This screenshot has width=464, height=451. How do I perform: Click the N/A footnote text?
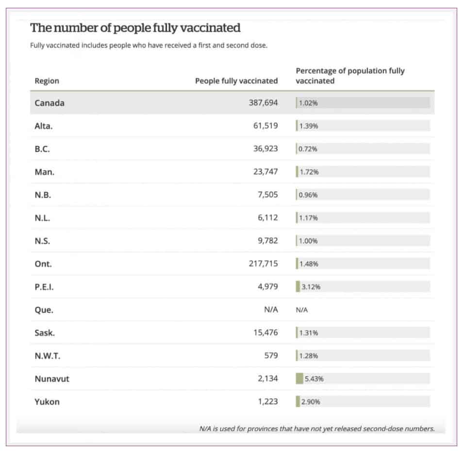[317, 429]
